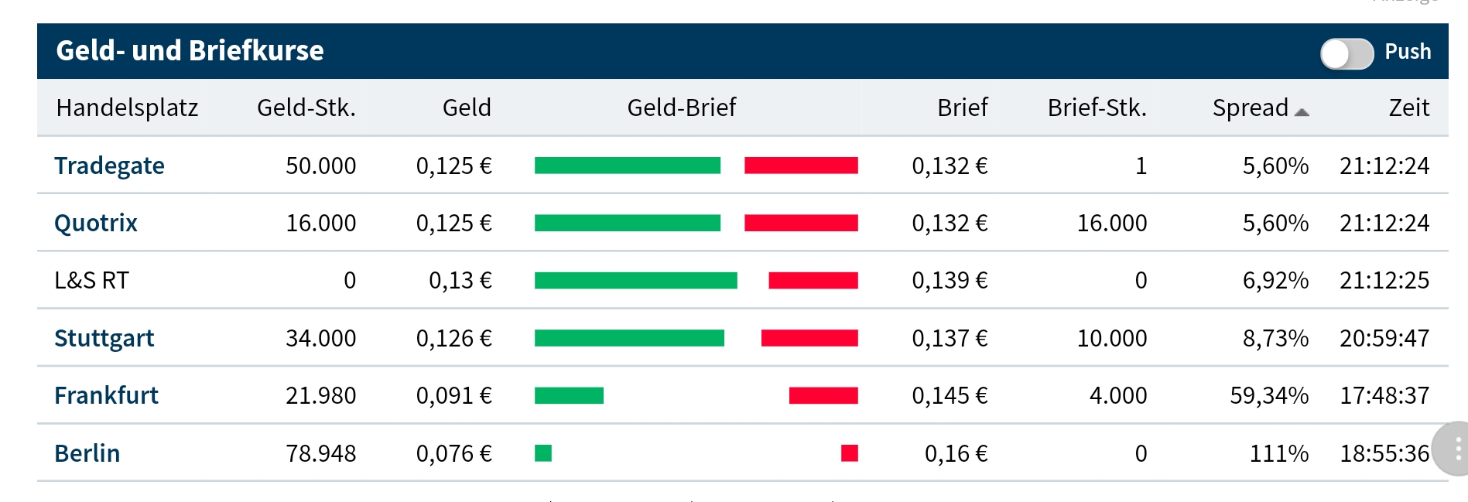The width and height of the screenshot is (1468, 502).
Task: Sort table by Handelsplatz column
Action: (x=127, y=108)
